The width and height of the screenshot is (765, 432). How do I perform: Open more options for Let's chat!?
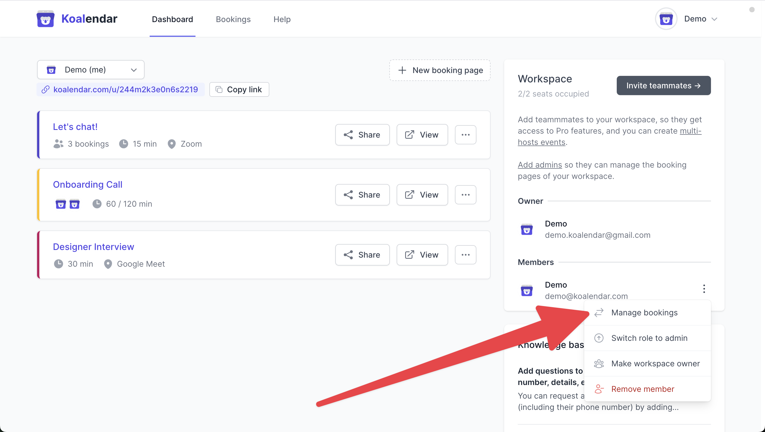(465, 134)
